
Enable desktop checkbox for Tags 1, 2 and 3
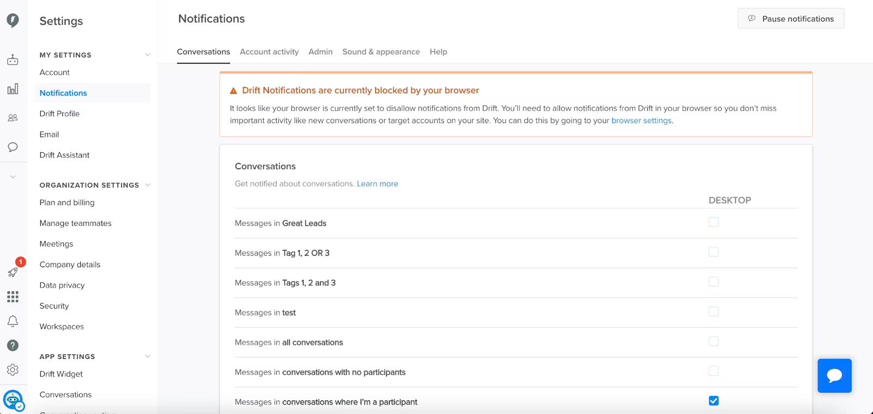coord(714,281)
